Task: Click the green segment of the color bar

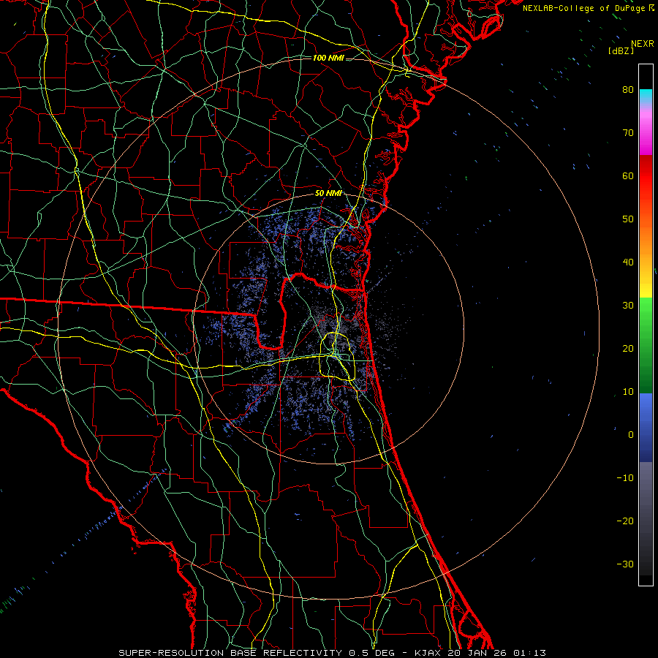Action: [x=646, y=345]
